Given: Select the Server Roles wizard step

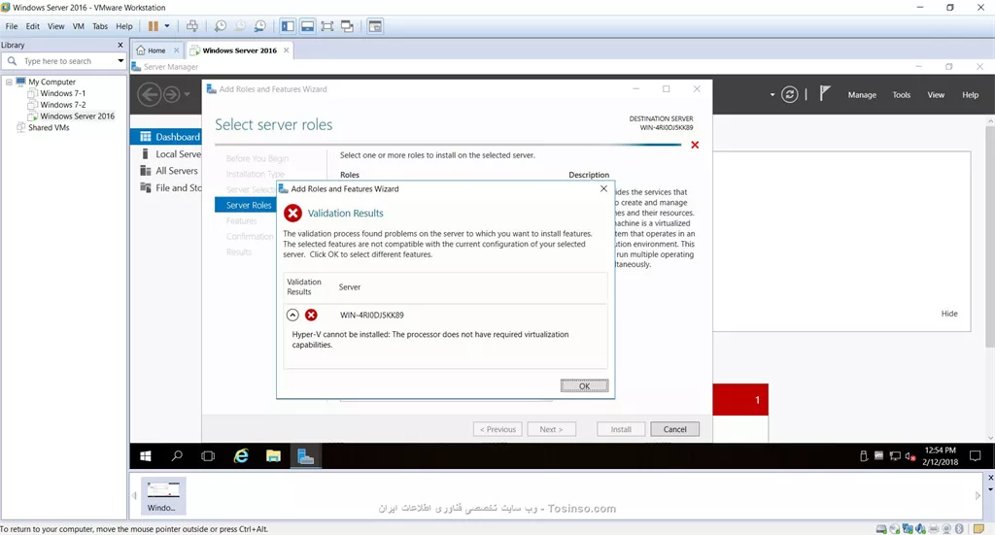Looking at the screenshot, I should 246,205.
